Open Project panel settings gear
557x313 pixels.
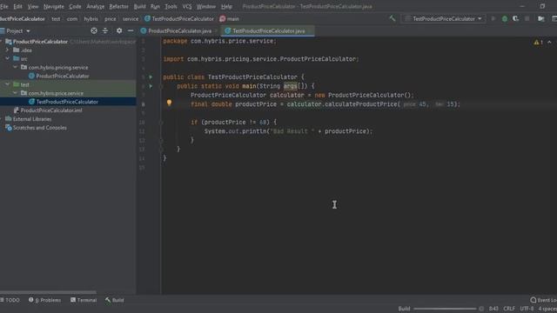point(119,31)
